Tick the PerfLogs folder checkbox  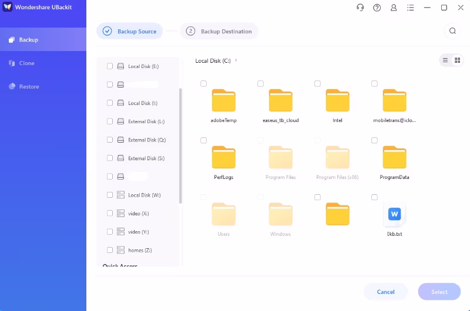(x=203, y=140)
